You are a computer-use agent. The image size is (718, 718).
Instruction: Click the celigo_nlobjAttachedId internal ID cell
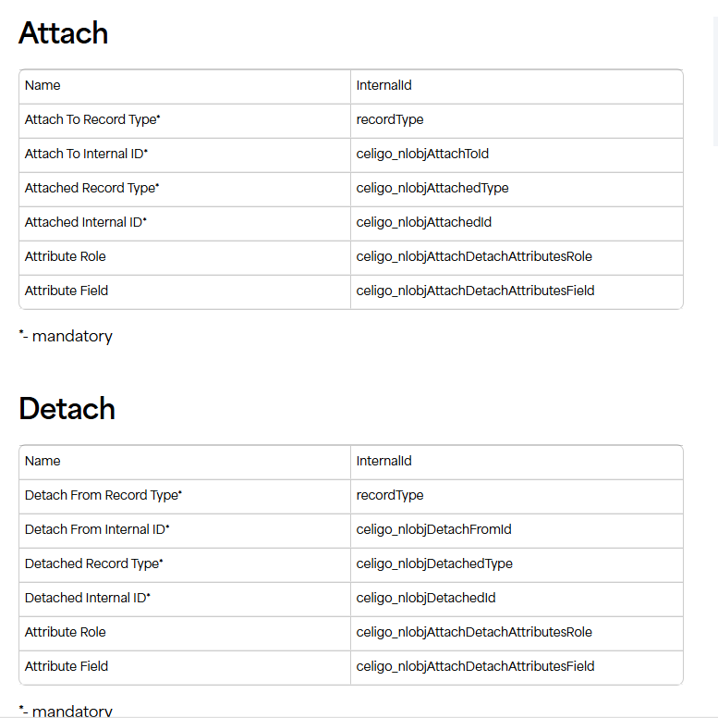[x=423, y=222]
